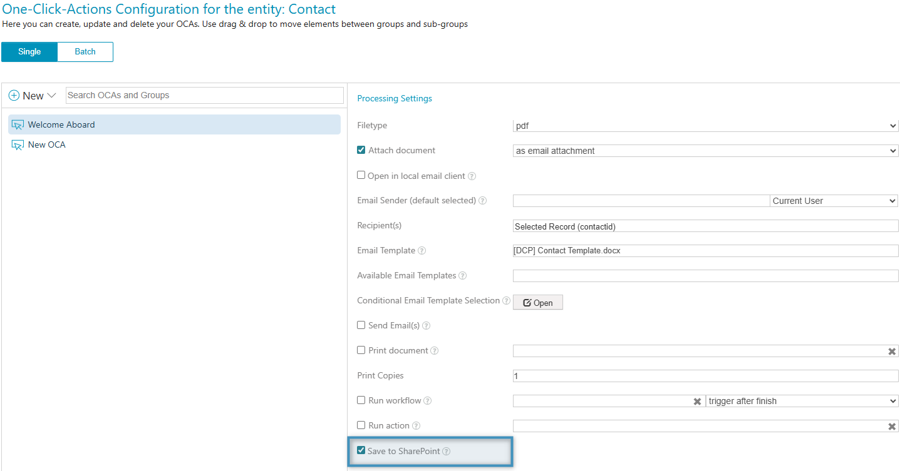The image size is (900, 471).
Task: Click the plus icon for New OCA
Action: tap(14, 96)
